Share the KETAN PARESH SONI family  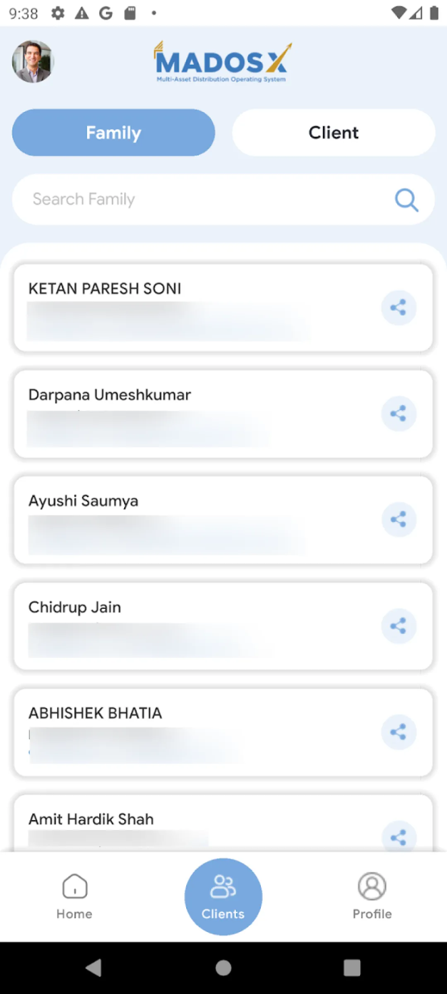point(398,307)
